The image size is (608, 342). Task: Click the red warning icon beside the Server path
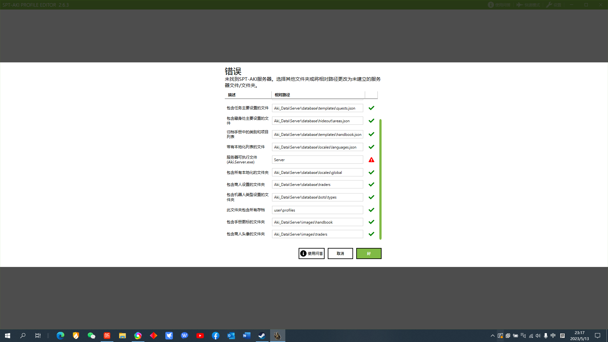pyautogui.click(x=371, y=160)
